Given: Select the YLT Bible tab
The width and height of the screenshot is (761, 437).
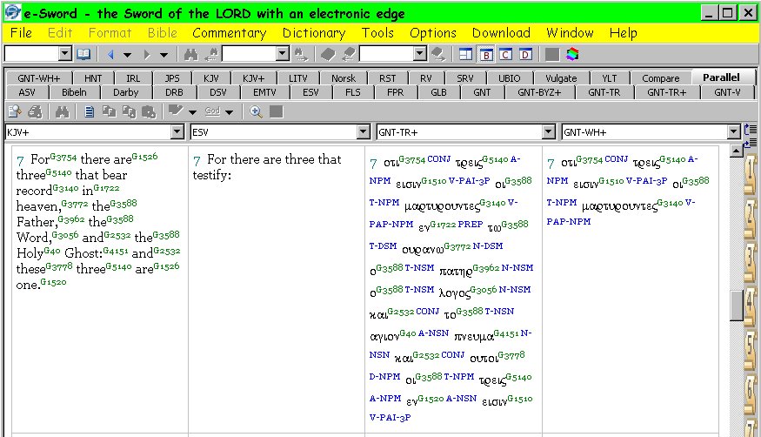Looking at the screenshot, I should pyautogui.click(x=609, y=78).
